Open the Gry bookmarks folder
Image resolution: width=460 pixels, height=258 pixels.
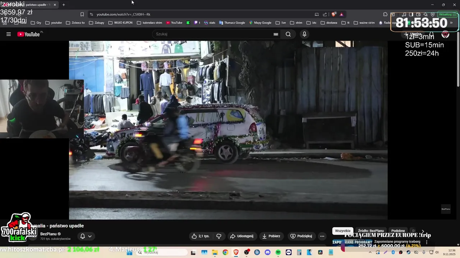click(36, 23)
